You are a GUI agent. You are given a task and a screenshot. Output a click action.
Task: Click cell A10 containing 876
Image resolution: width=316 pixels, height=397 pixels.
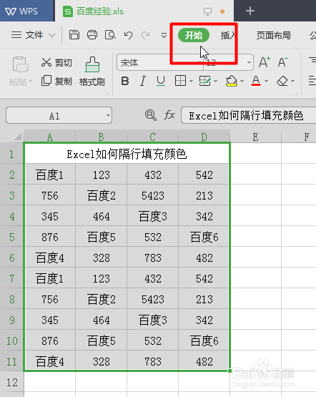tap(50, 340)
